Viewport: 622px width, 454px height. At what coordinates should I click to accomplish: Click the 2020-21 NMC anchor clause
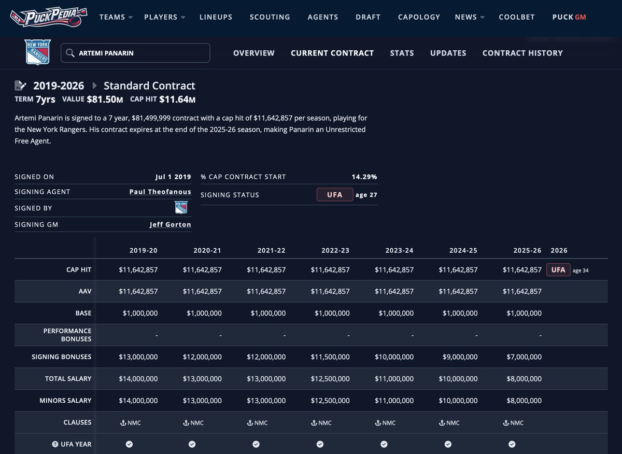194,422
